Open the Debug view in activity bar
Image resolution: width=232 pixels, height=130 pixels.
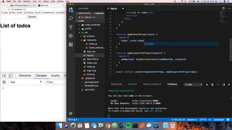coord(71,36)
